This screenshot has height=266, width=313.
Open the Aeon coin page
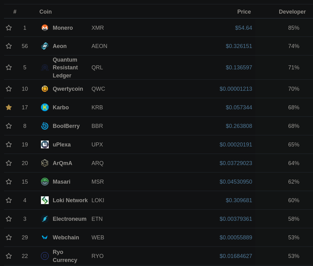(x=60, y=46)
